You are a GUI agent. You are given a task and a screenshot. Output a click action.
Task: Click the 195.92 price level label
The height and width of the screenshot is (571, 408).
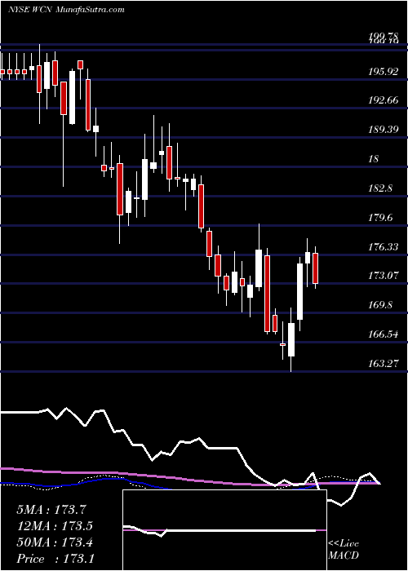coord(383,72)
